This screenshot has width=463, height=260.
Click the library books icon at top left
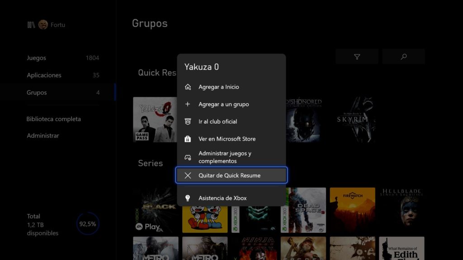[31, 25]
